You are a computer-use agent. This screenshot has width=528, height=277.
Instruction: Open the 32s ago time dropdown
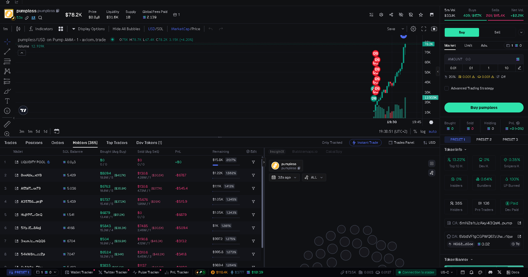pyautogui.click(x=285, y=177)
